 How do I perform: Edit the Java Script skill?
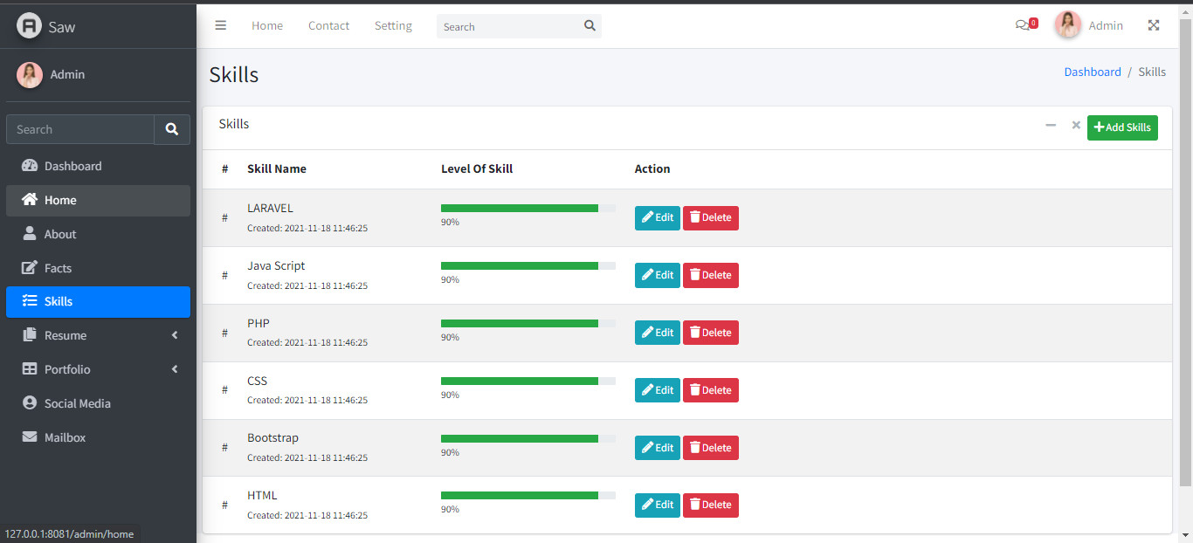pyautogui.click(x=657, y=275)
